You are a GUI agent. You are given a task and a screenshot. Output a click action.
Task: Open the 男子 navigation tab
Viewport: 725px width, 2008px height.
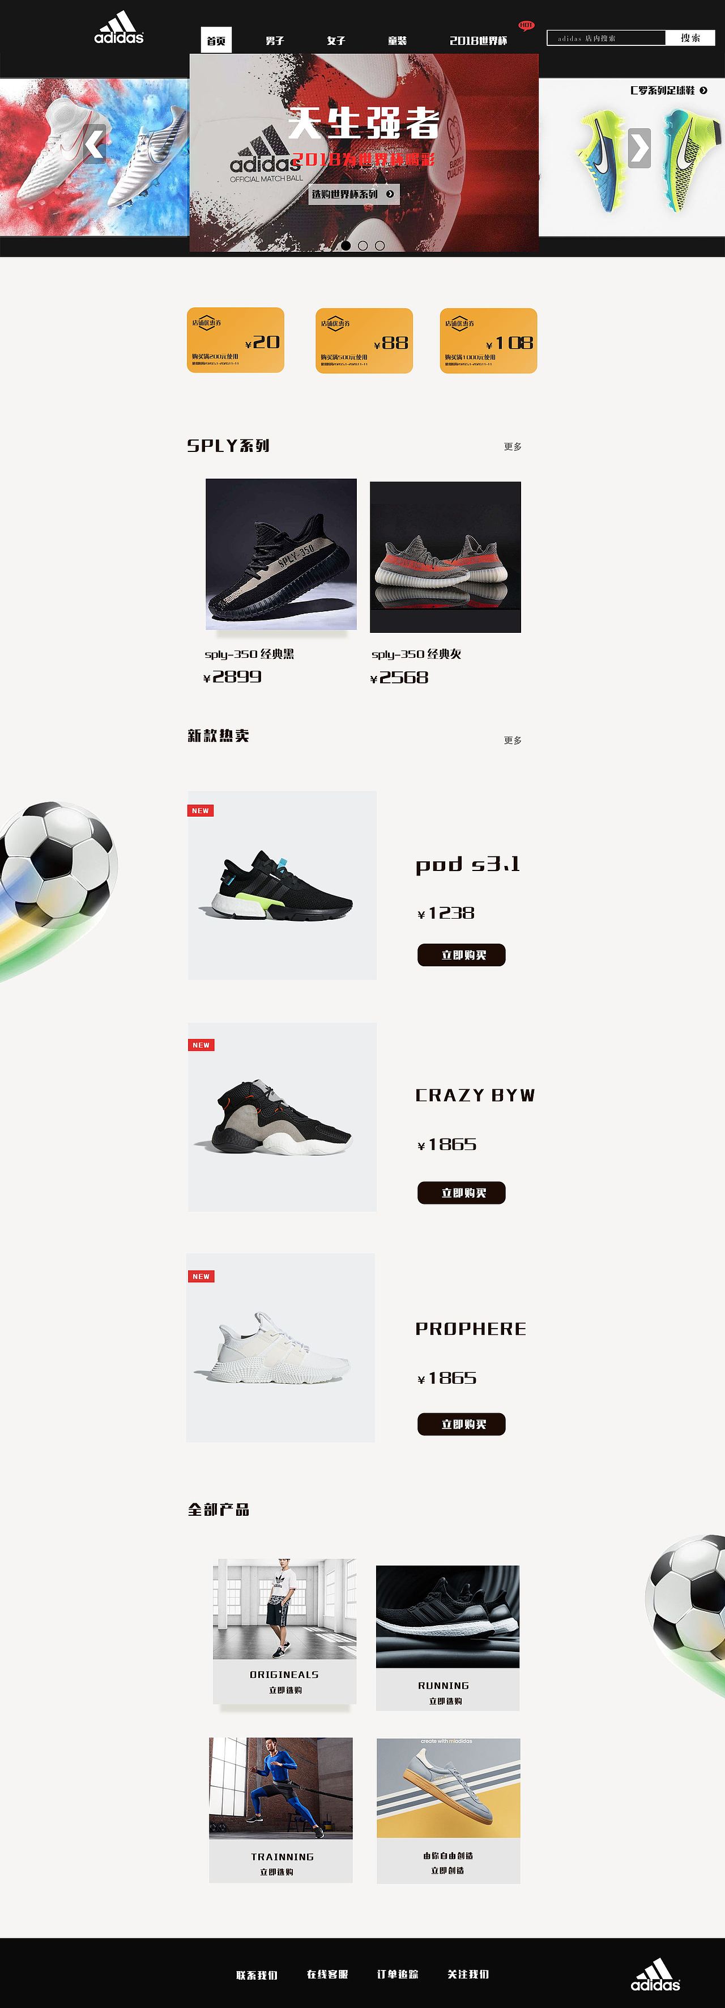point(275,40)
